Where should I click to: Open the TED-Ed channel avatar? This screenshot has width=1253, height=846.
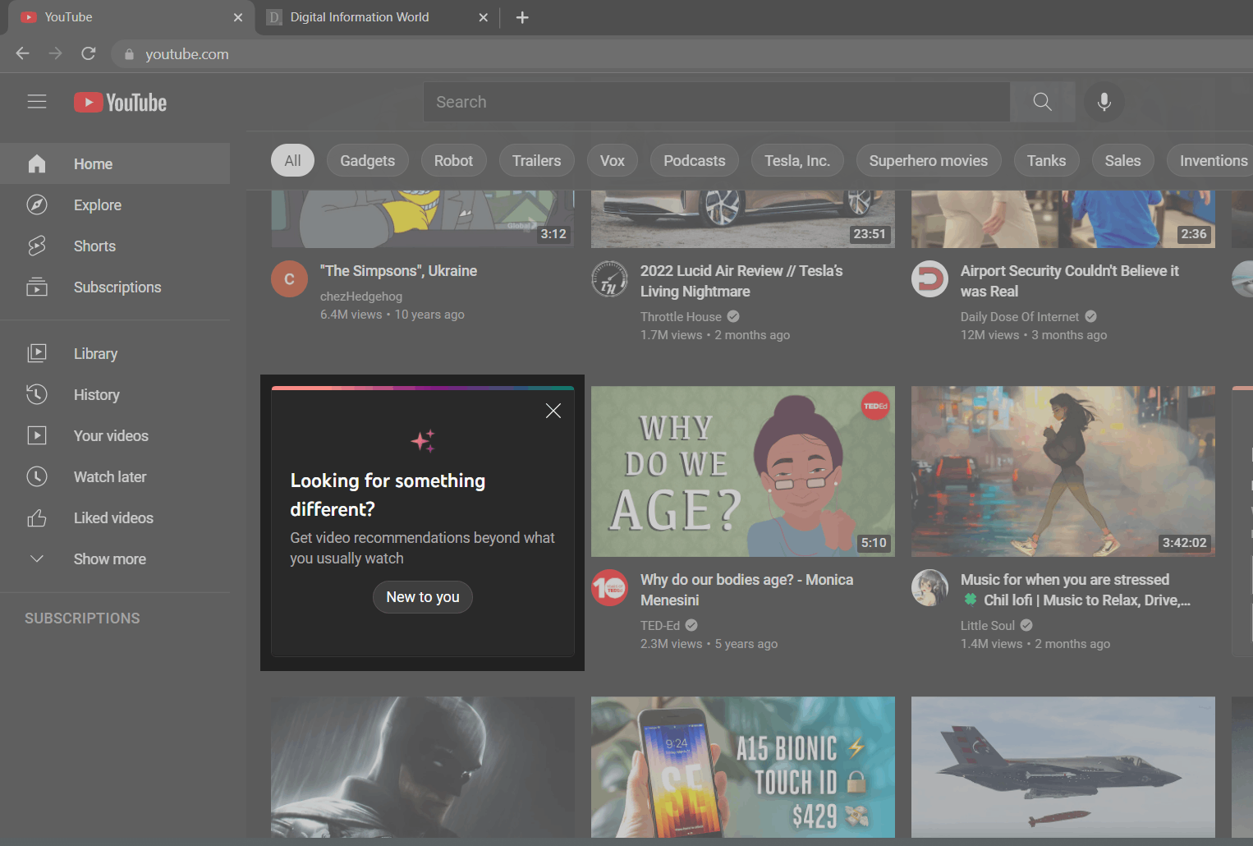[x=609, y=588]
